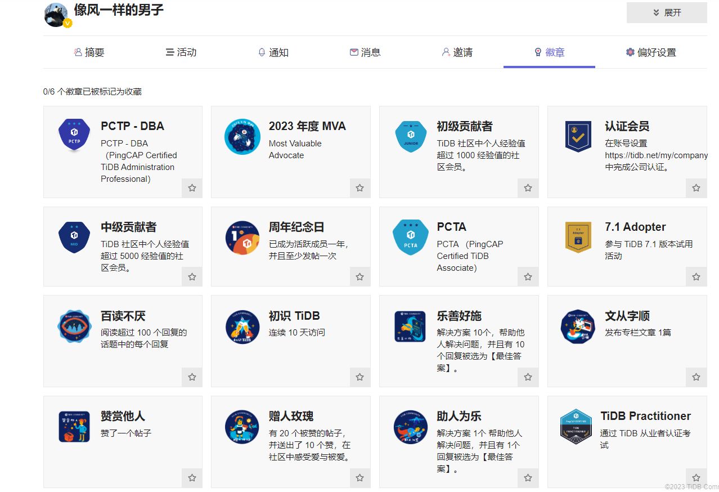Screen dimensions: 719x492
Task: Click the 'Most Valuable Advocate' description
Action: [x=295, y=149]
